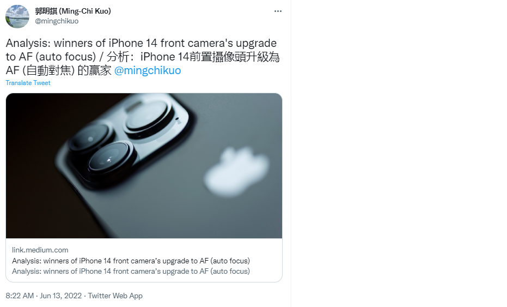Open the Twitter Web App source link

(x=115, y=296)
